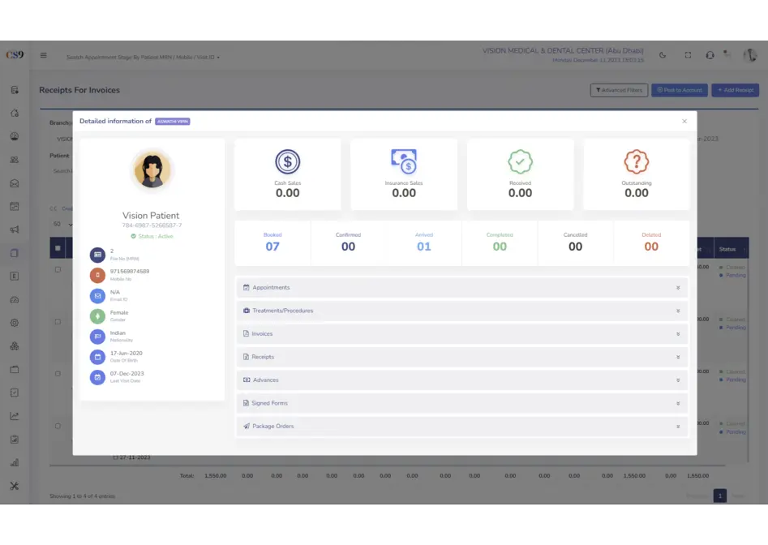Click the Outstanding question mark icon

coord(637,162)
